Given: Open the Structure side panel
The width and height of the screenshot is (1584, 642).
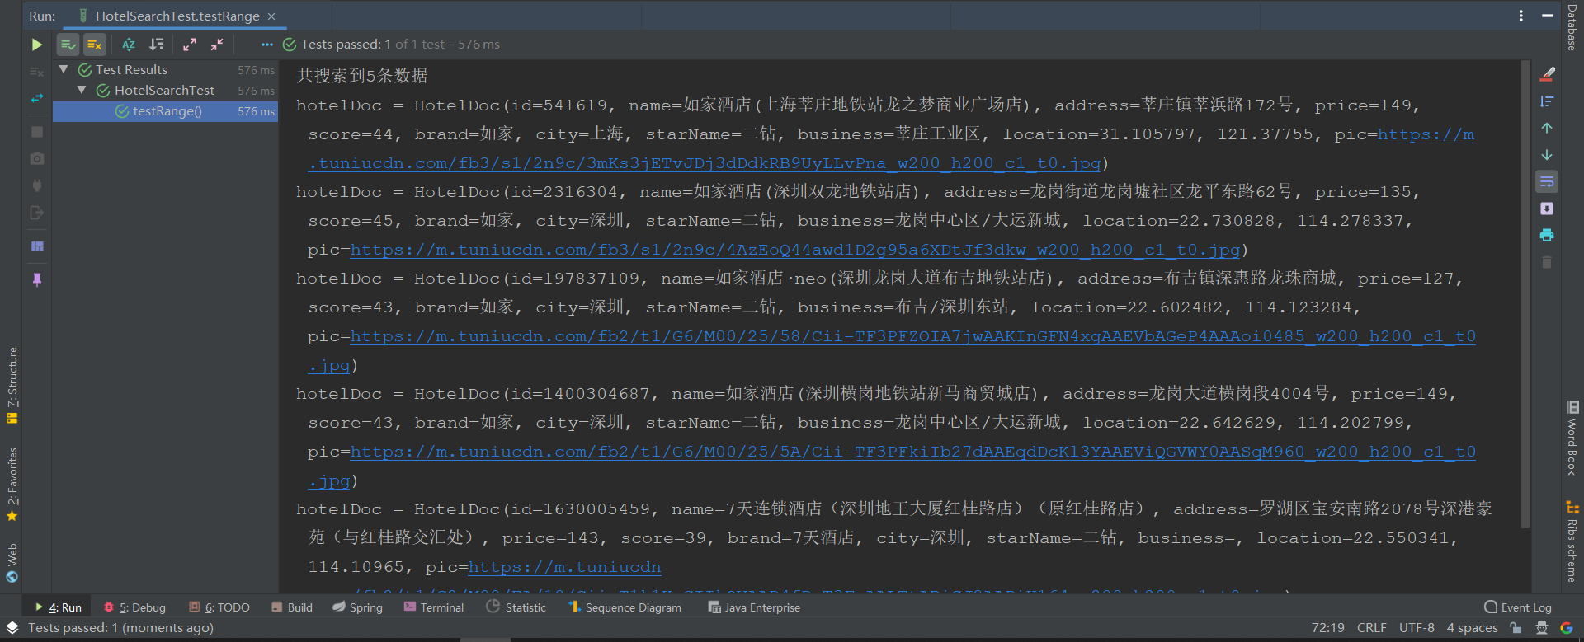Looking at the screenshot, I should tap(12, 386).
